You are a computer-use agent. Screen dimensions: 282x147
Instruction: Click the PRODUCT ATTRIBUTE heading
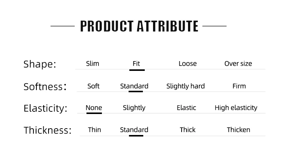point(139,26)
